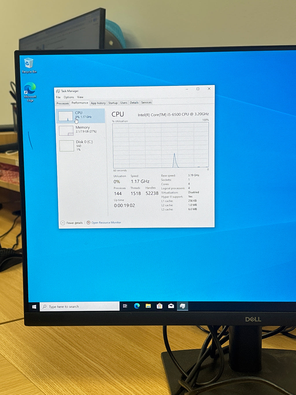
Task: Open the View menu
Action: tap(80, 97)
